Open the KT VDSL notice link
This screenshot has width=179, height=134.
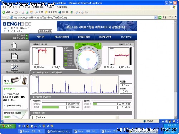14,99
